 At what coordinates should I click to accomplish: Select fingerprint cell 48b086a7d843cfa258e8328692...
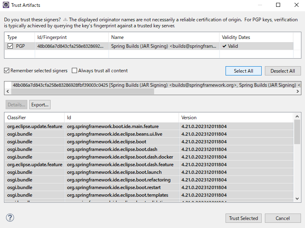(x=72, y=46)
